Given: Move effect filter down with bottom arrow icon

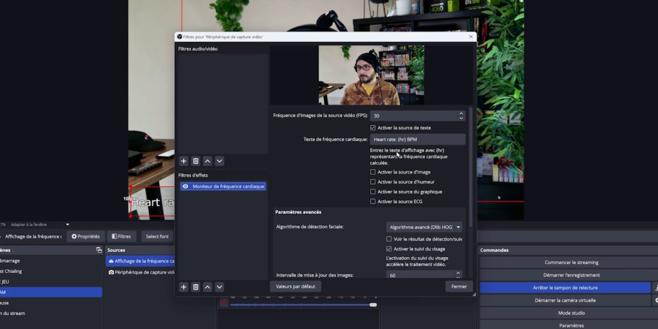Looking at the screenshot, I should (x=220, y=287).
